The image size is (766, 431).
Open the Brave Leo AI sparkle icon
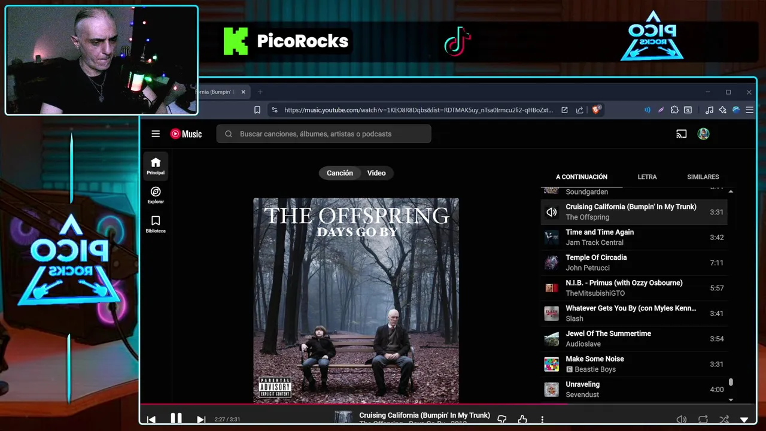(723, 110)
